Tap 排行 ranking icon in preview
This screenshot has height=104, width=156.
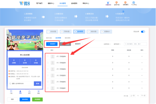tap(29, 91)
